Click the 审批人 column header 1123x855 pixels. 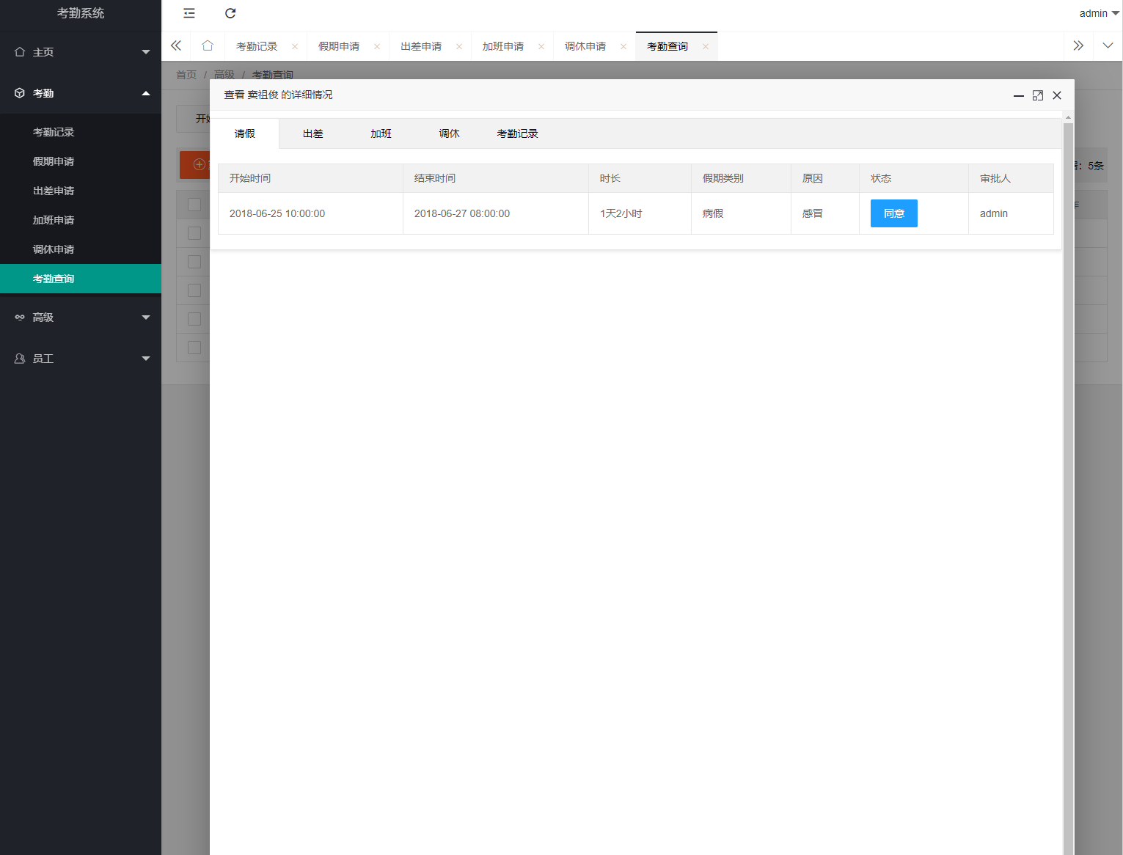(1011, 178)
